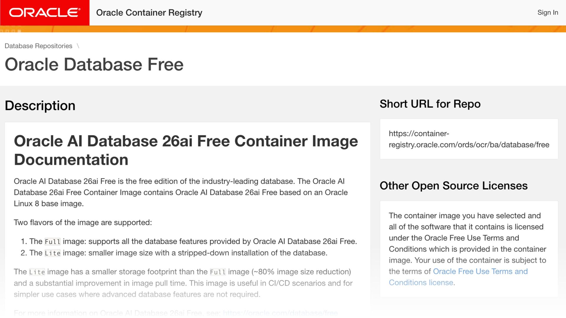Click the Full code label in storage footprint paragraph
566x318 pixels.
coord(218,272)
